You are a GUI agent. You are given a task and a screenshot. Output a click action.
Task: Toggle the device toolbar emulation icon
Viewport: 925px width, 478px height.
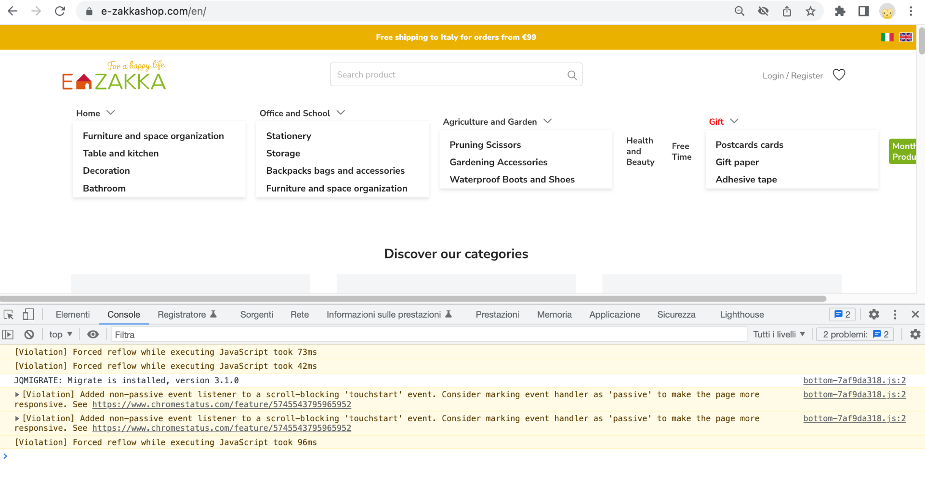click(x=28, y=314)
